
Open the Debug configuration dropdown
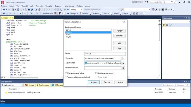(81, 10)
